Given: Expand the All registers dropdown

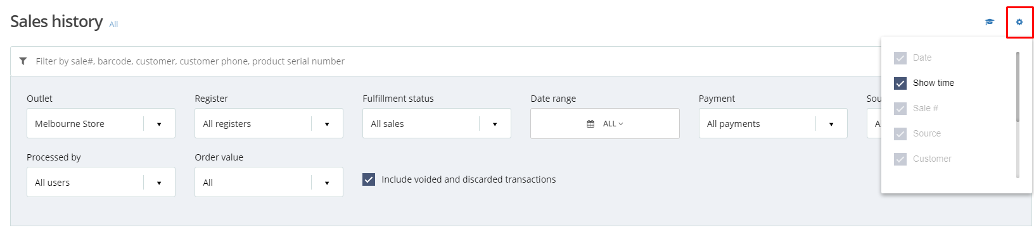Looking at the screenshot, I should [269, 123].
